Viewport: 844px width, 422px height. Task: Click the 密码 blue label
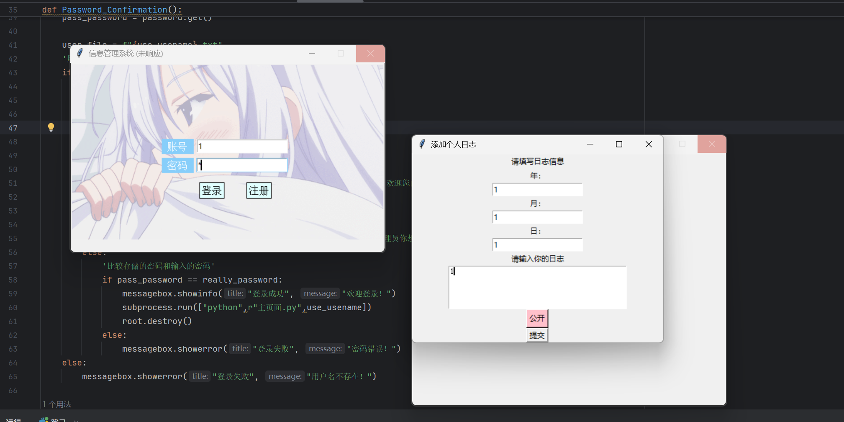[x=177, y=165]
